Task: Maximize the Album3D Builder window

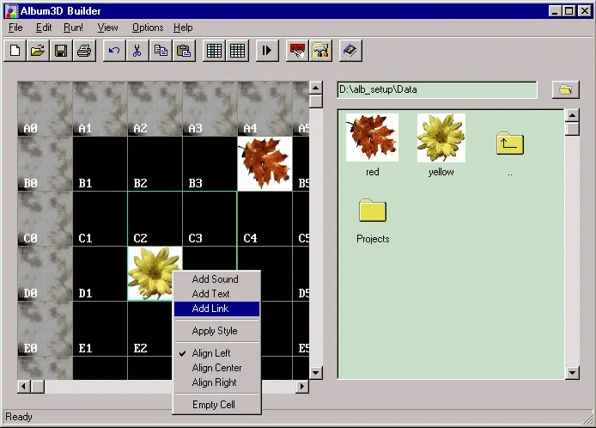Action: click(569, 11)
